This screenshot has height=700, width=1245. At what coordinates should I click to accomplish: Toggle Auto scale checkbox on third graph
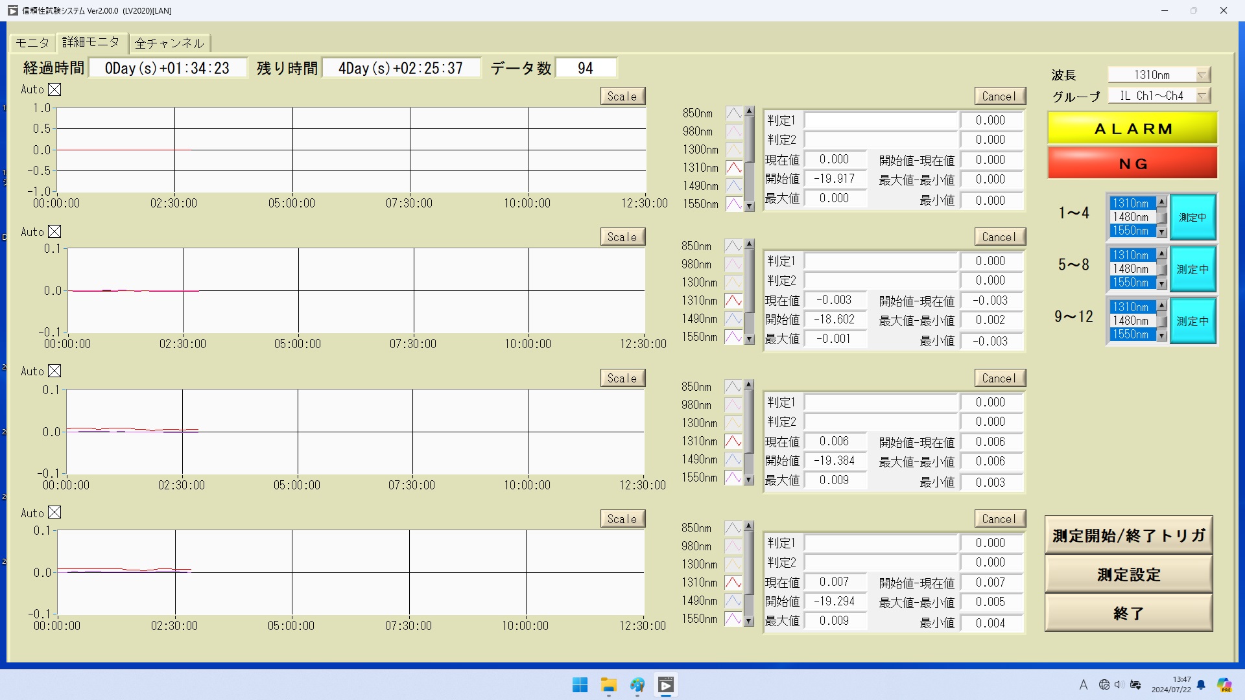(x=54, y=371)
